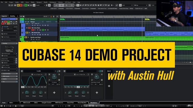The width and height of the screenshot is (193, 108).
Task: Open the 1: LFO modulator type dropdown
Action: [55, 71]
